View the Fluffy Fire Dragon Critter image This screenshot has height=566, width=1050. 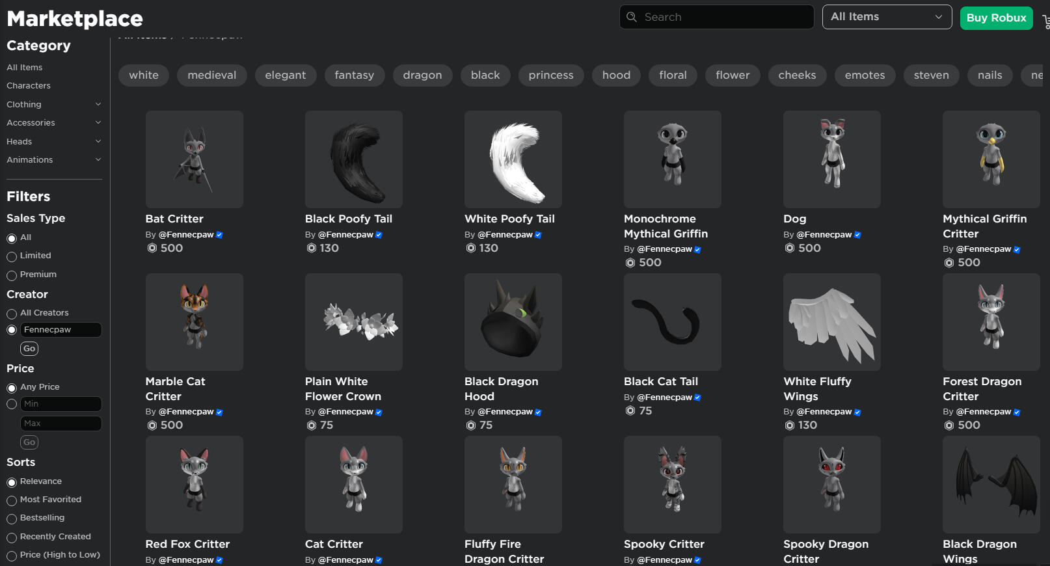coord(513,485)
